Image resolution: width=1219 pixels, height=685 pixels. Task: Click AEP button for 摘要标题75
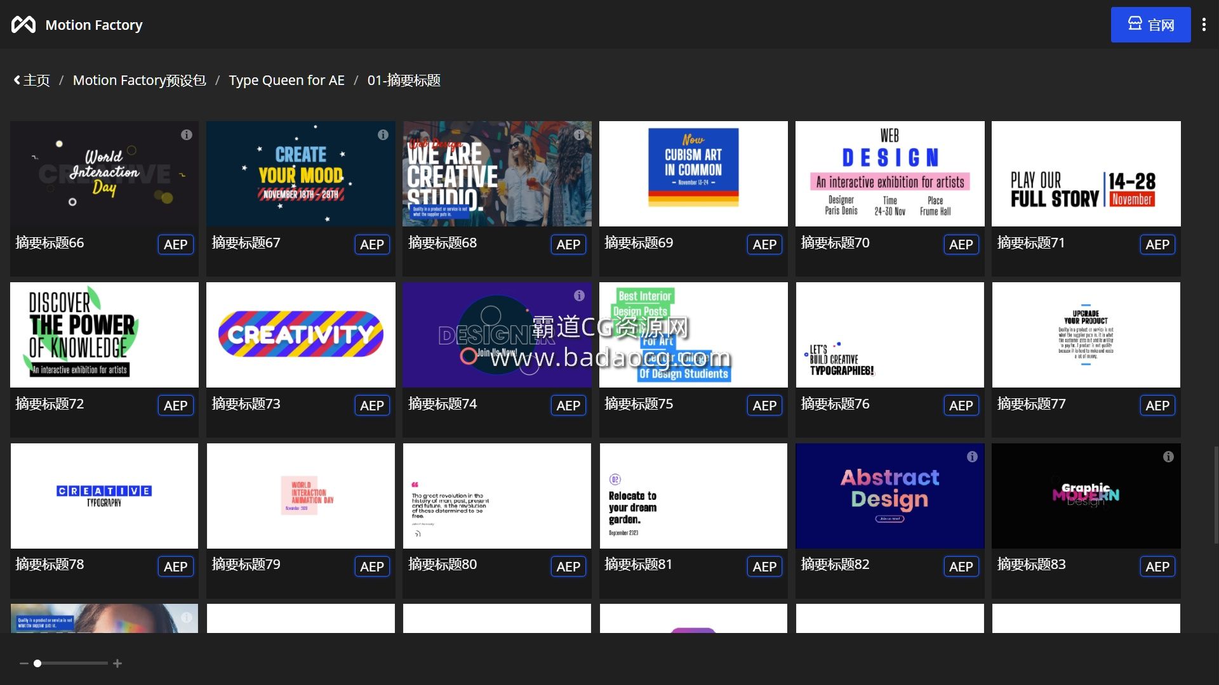(764, 405)
